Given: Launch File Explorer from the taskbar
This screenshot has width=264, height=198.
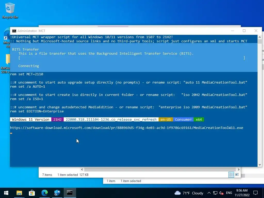Looking at the screenshot, I should click(19, 193).
